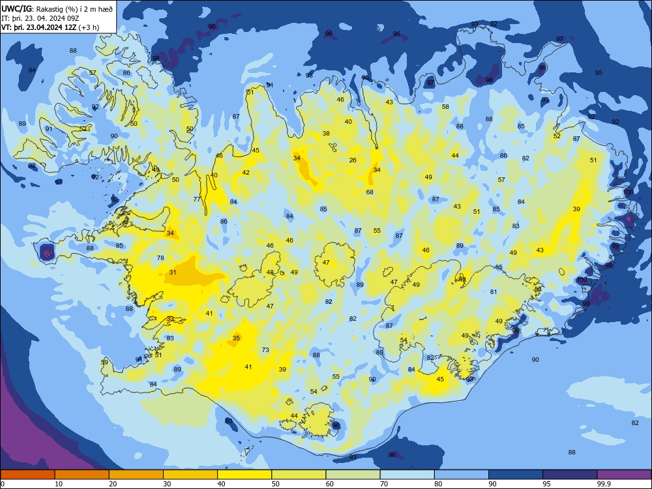Click the legend tick label "60"
652x489 pixels.
330,484
